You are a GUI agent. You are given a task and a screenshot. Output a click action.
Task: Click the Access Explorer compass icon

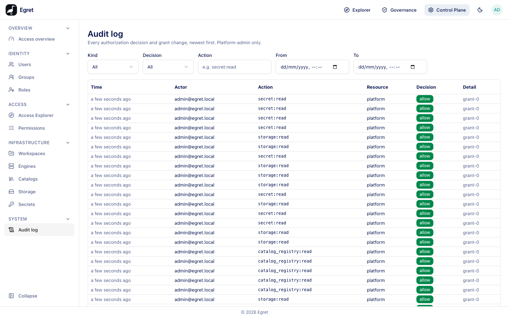(11, 116)
